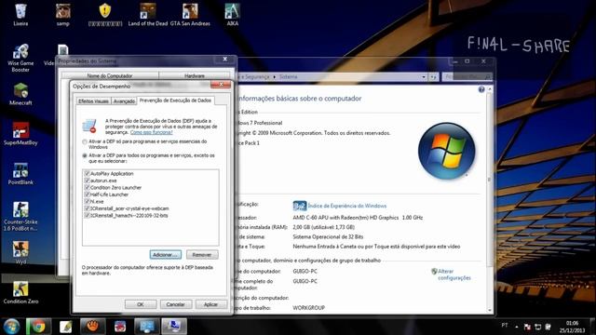Toggle the Condition Zero Launcher checkbox
This screenshot has height=335, width=596.
coord(87,188)
